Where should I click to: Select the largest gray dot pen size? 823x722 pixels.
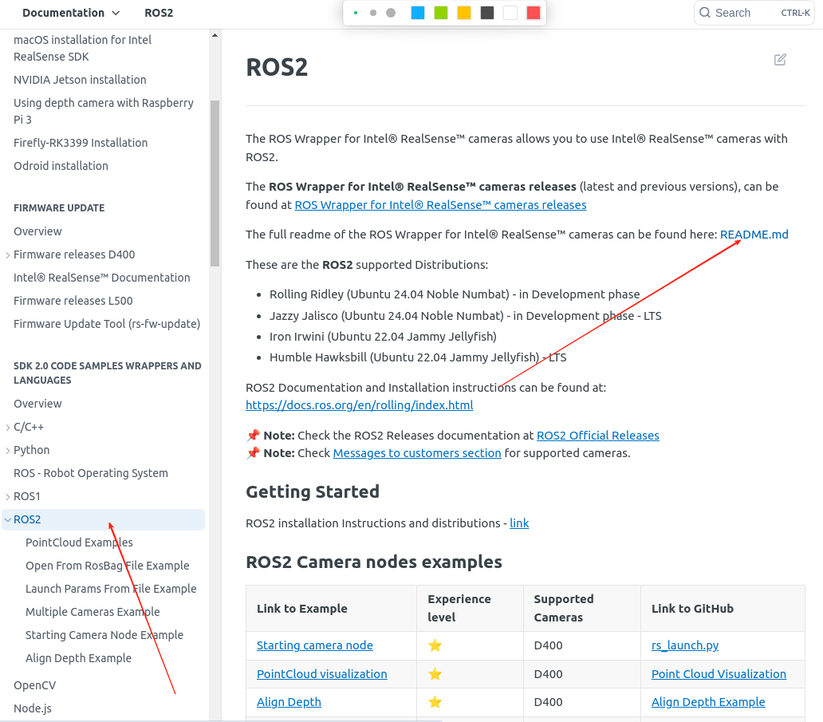pyautogui.click(x=391, y=13)
